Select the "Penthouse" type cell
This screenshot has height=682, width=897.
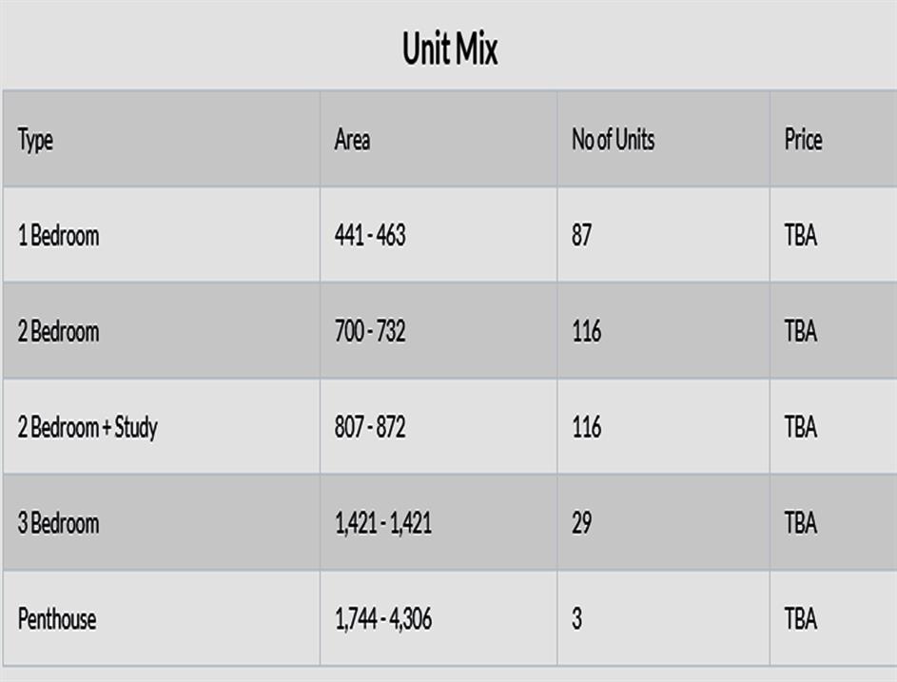click(57, 619)
